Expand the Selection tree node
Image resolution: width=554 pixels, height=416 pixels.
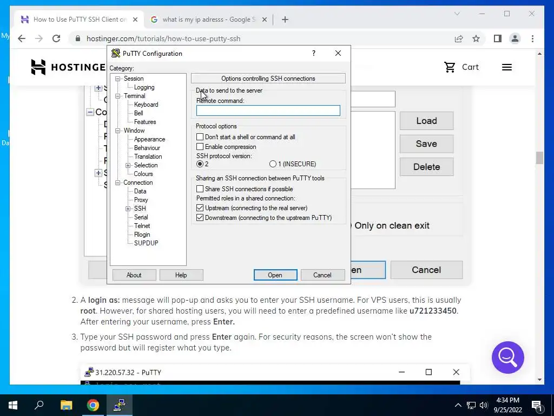[x=128, y=165]
